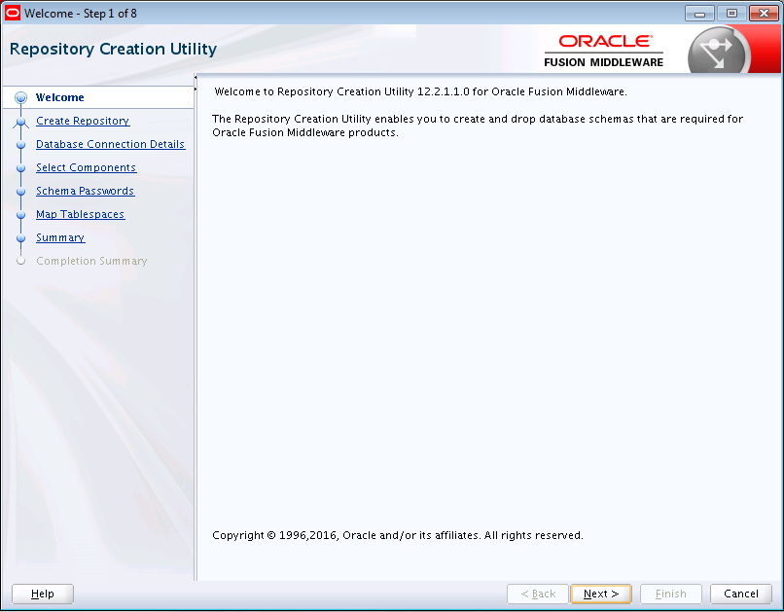Image resolution: width=784 pixels, height=612 pixels.
Task: Click the Schema Passwords step bullet
Action: tap(20, 192)
